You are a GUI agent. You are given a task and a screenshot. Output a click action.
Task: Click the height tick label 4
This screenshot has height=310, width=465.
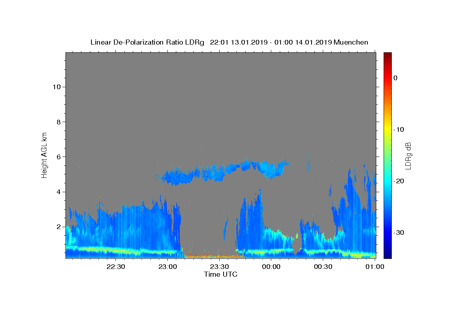(59, 192)
